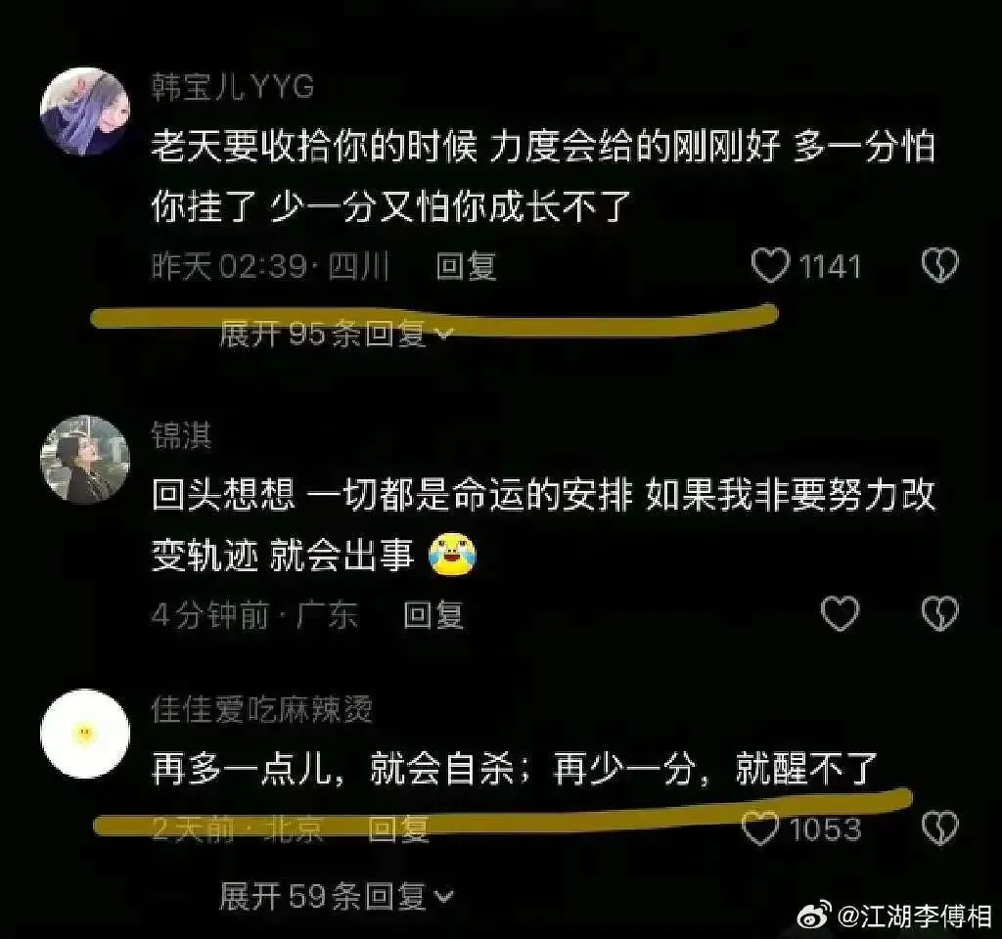Open username 韩宝儿YYG
Image resolution: width=1002 pixels, height=939 pixels.
233,87
